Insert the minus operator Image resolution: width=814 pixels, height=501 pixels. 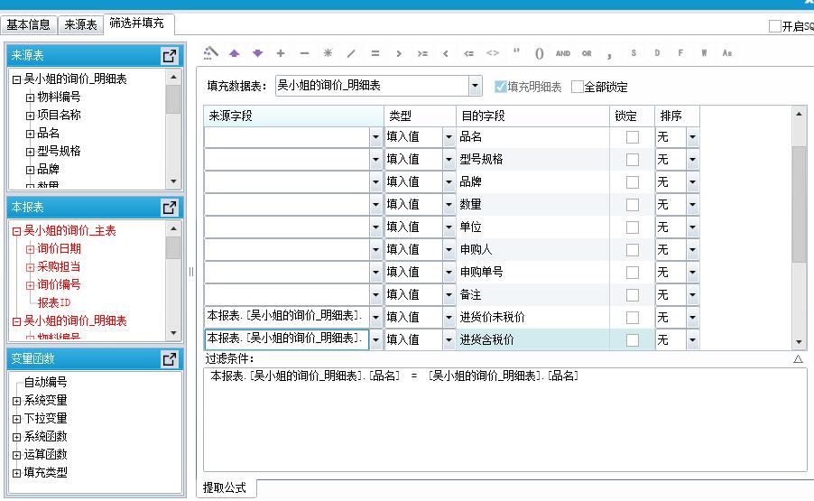[304, 53]
